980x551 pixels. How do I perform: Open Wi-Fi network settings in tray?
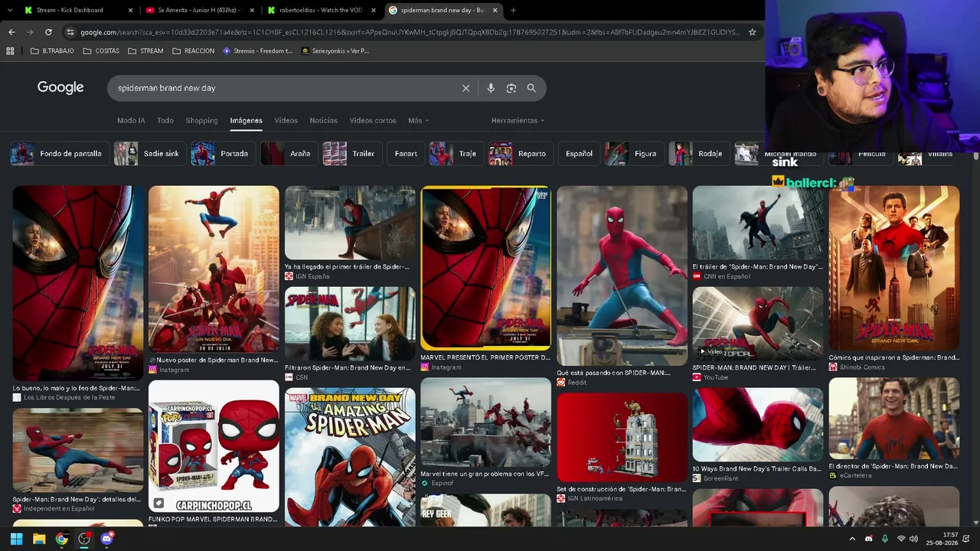coord(901,539)
